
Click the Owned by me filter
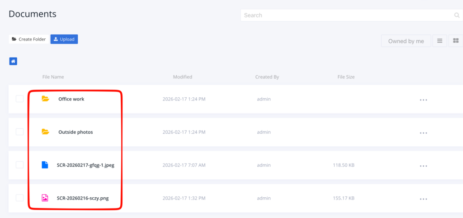(x=406, y=41)
